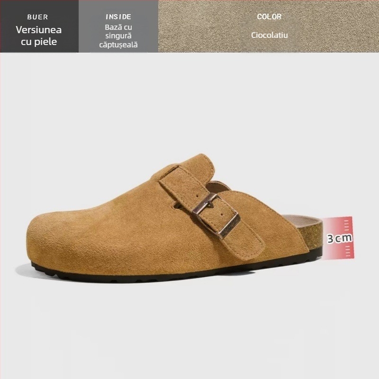Click the ruler tick marks above 3 cm
379x379 pixels.
coord(346,224)
